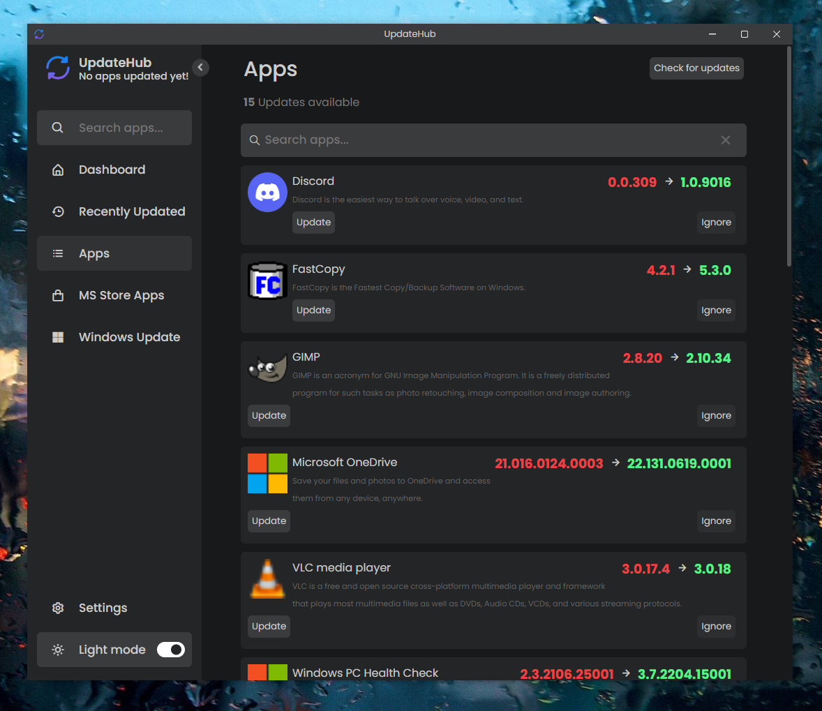Open Settings from the sidebar
Viewport: 822px width, 711px height.
pyautogui.click(x=114, y=608)
